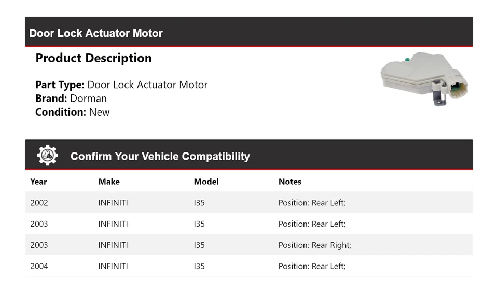This screenshot has height=293, width=498.
Task: Click INFINITI in the 2004 row
Action: (x=113, y=266)
